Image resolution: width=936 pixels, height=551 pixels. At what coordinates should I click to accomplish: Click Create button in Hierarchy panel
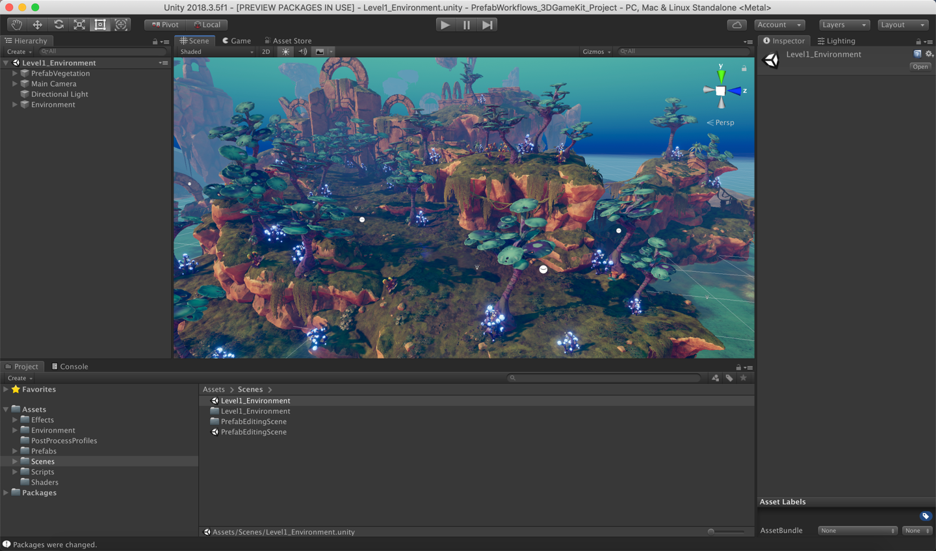[19, 52]
